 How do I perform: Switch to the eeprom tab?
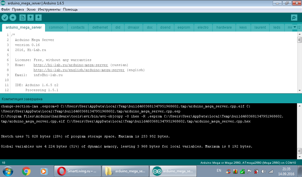tap(184, 27)
